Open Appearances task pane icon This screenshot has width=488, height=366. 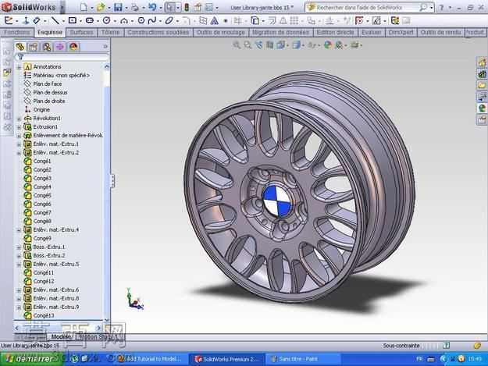pos(482,108)
